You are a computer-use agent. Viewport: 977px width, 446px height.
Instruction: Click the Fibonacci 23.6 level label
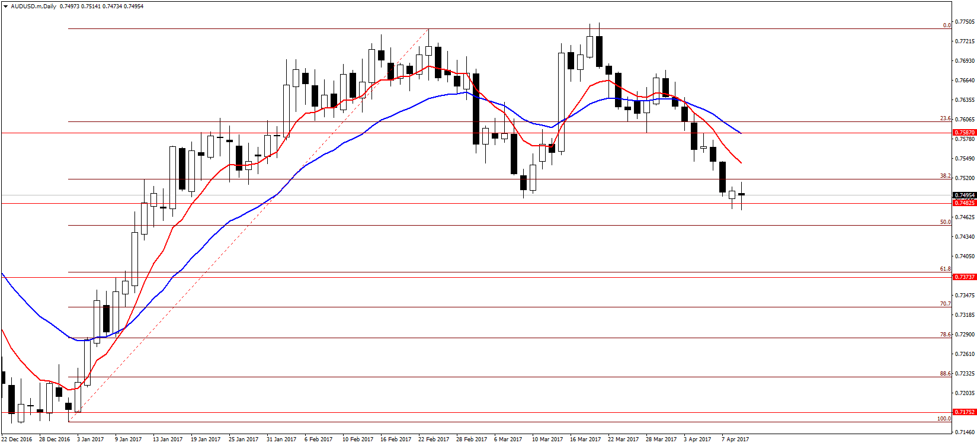click(x=946, y=118)
